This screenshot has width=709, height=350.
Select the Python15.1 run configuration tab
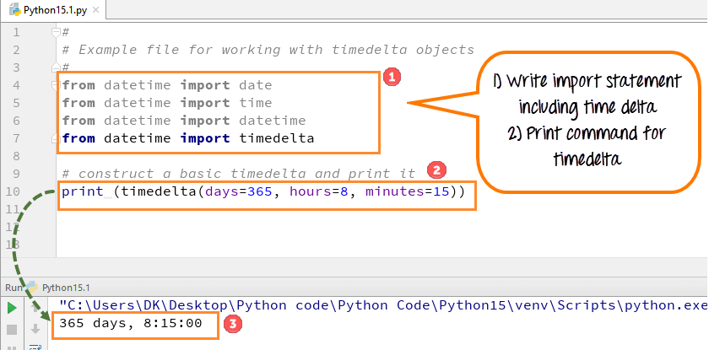pyautogui.click(x=66, y=287)
